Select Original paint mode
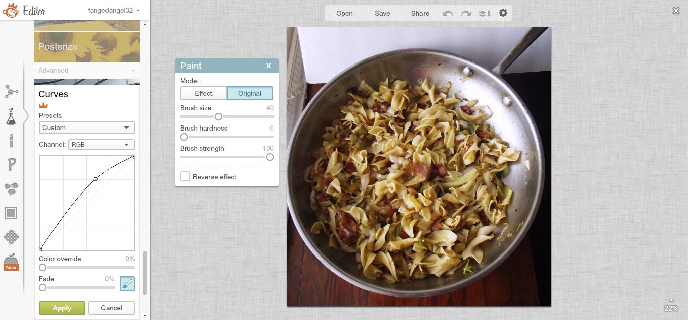The height and width of the screenshot is (320, 688). tap(250, 93)
